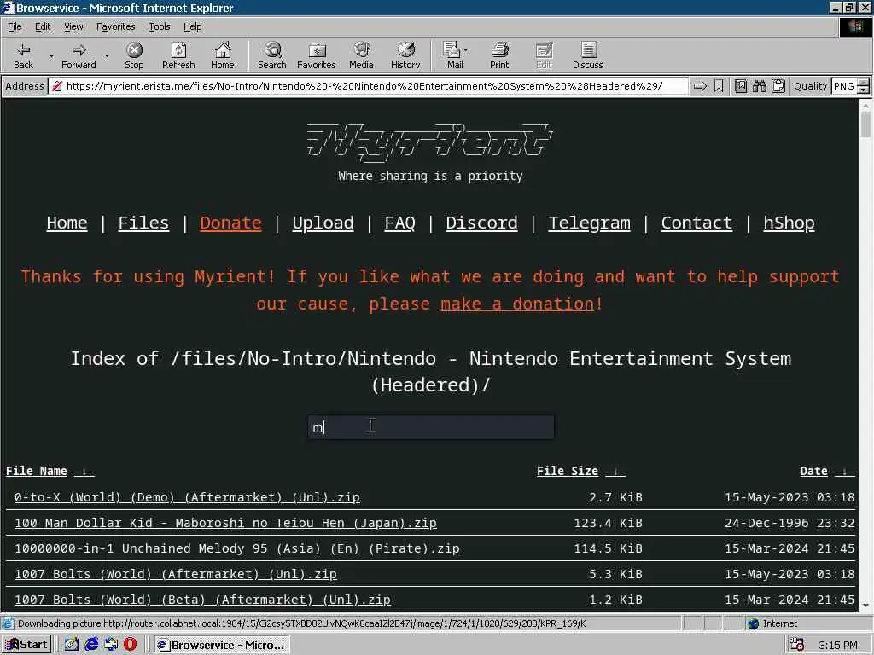Open the Favorites toolbar pane
This screenshot has height=655, width=874.
point(317,55)
